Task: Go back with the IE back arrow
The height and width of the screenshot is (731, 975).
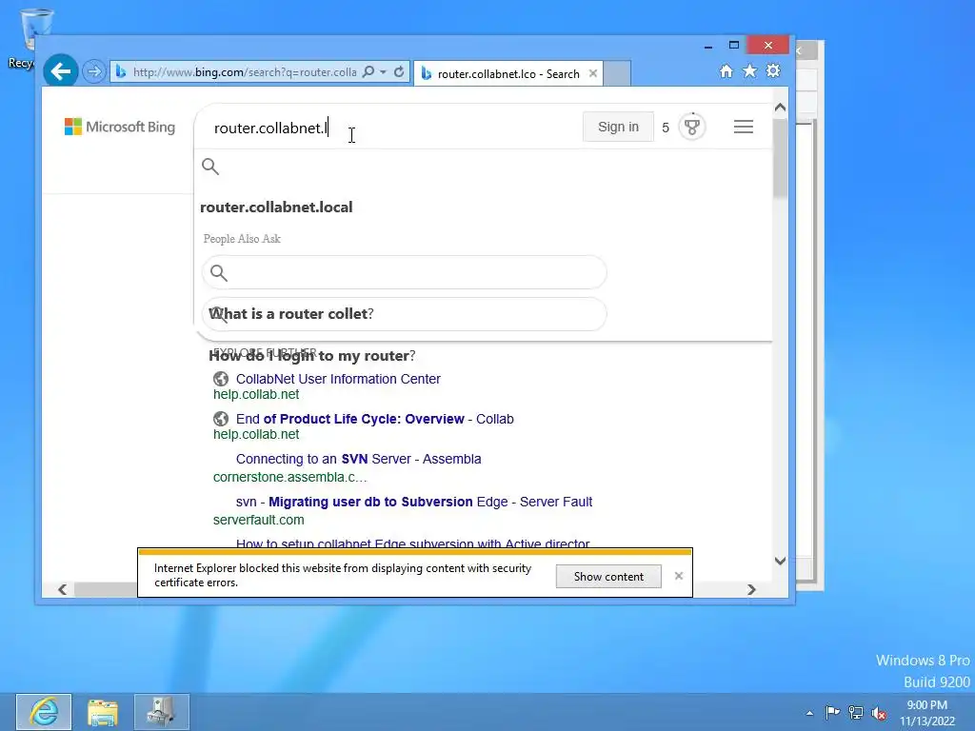Action: pyautogui.click(x=60, y=71)
